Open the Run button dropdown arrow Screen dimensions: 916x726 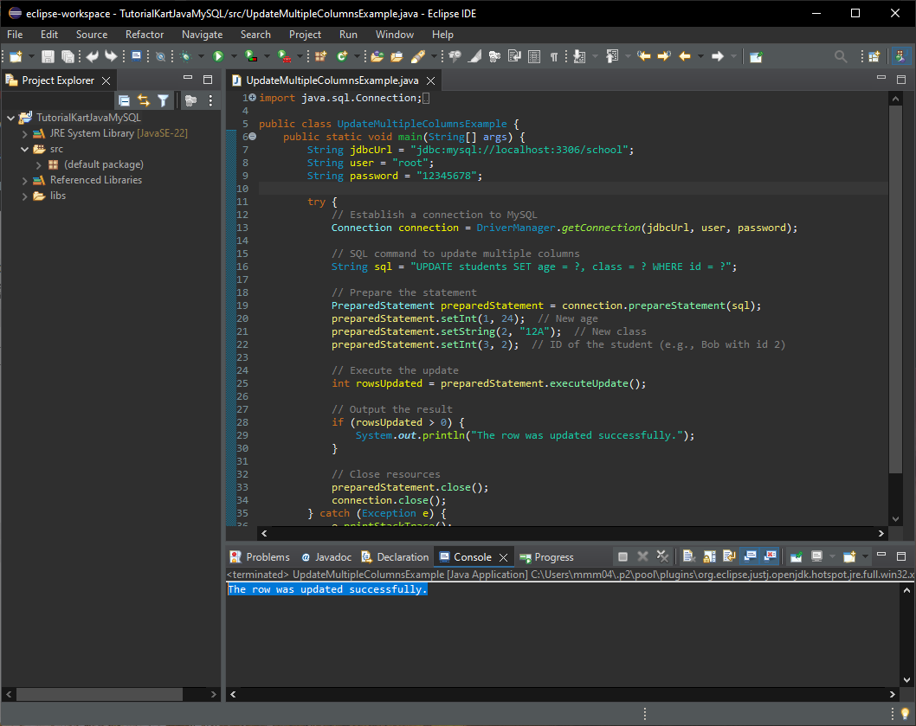233,56
